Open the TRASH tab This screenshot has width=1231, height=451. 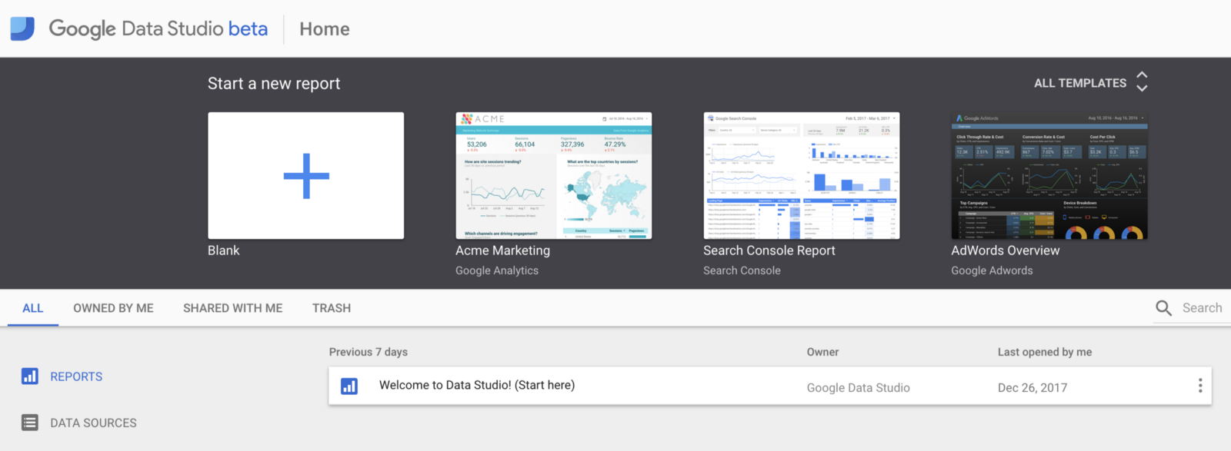(332, 308)
